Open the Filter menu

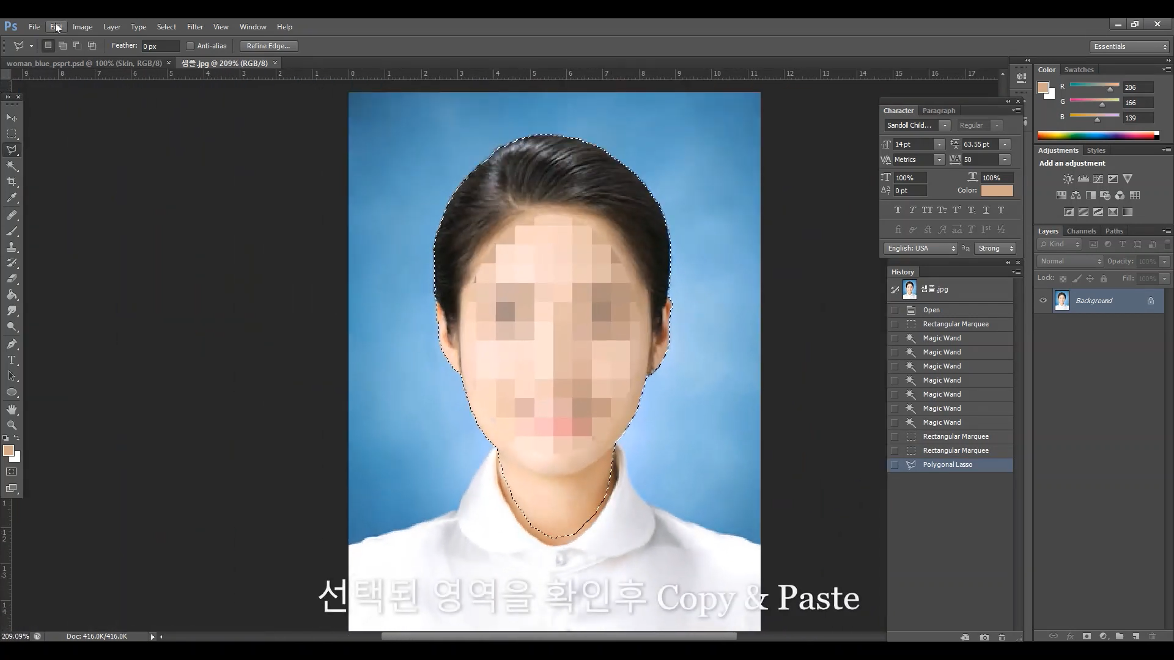coord(194,27)
